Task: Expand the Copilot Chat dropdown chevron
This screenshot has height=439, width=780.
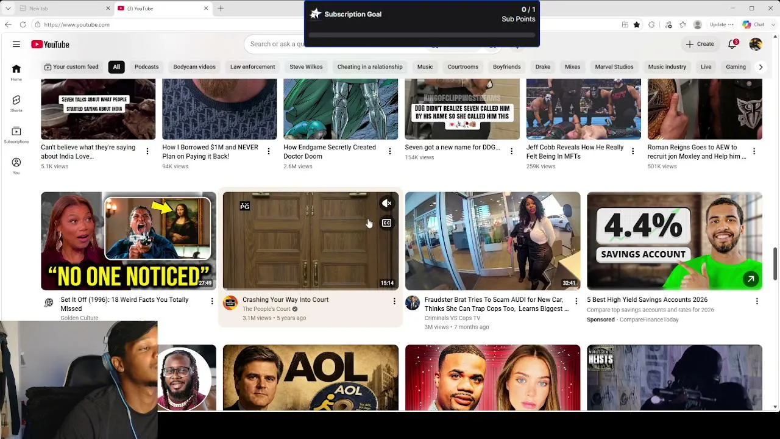Action: tap(773, 24)
